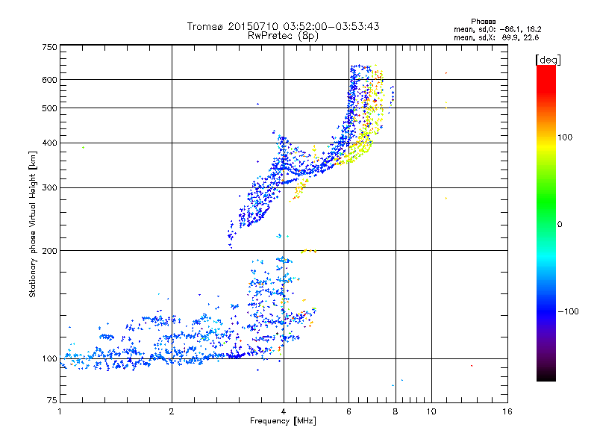
Task: Click the plot title 'Tromsø 20150710 03:52:00-03:53:43'
Action: coord(283,26)
